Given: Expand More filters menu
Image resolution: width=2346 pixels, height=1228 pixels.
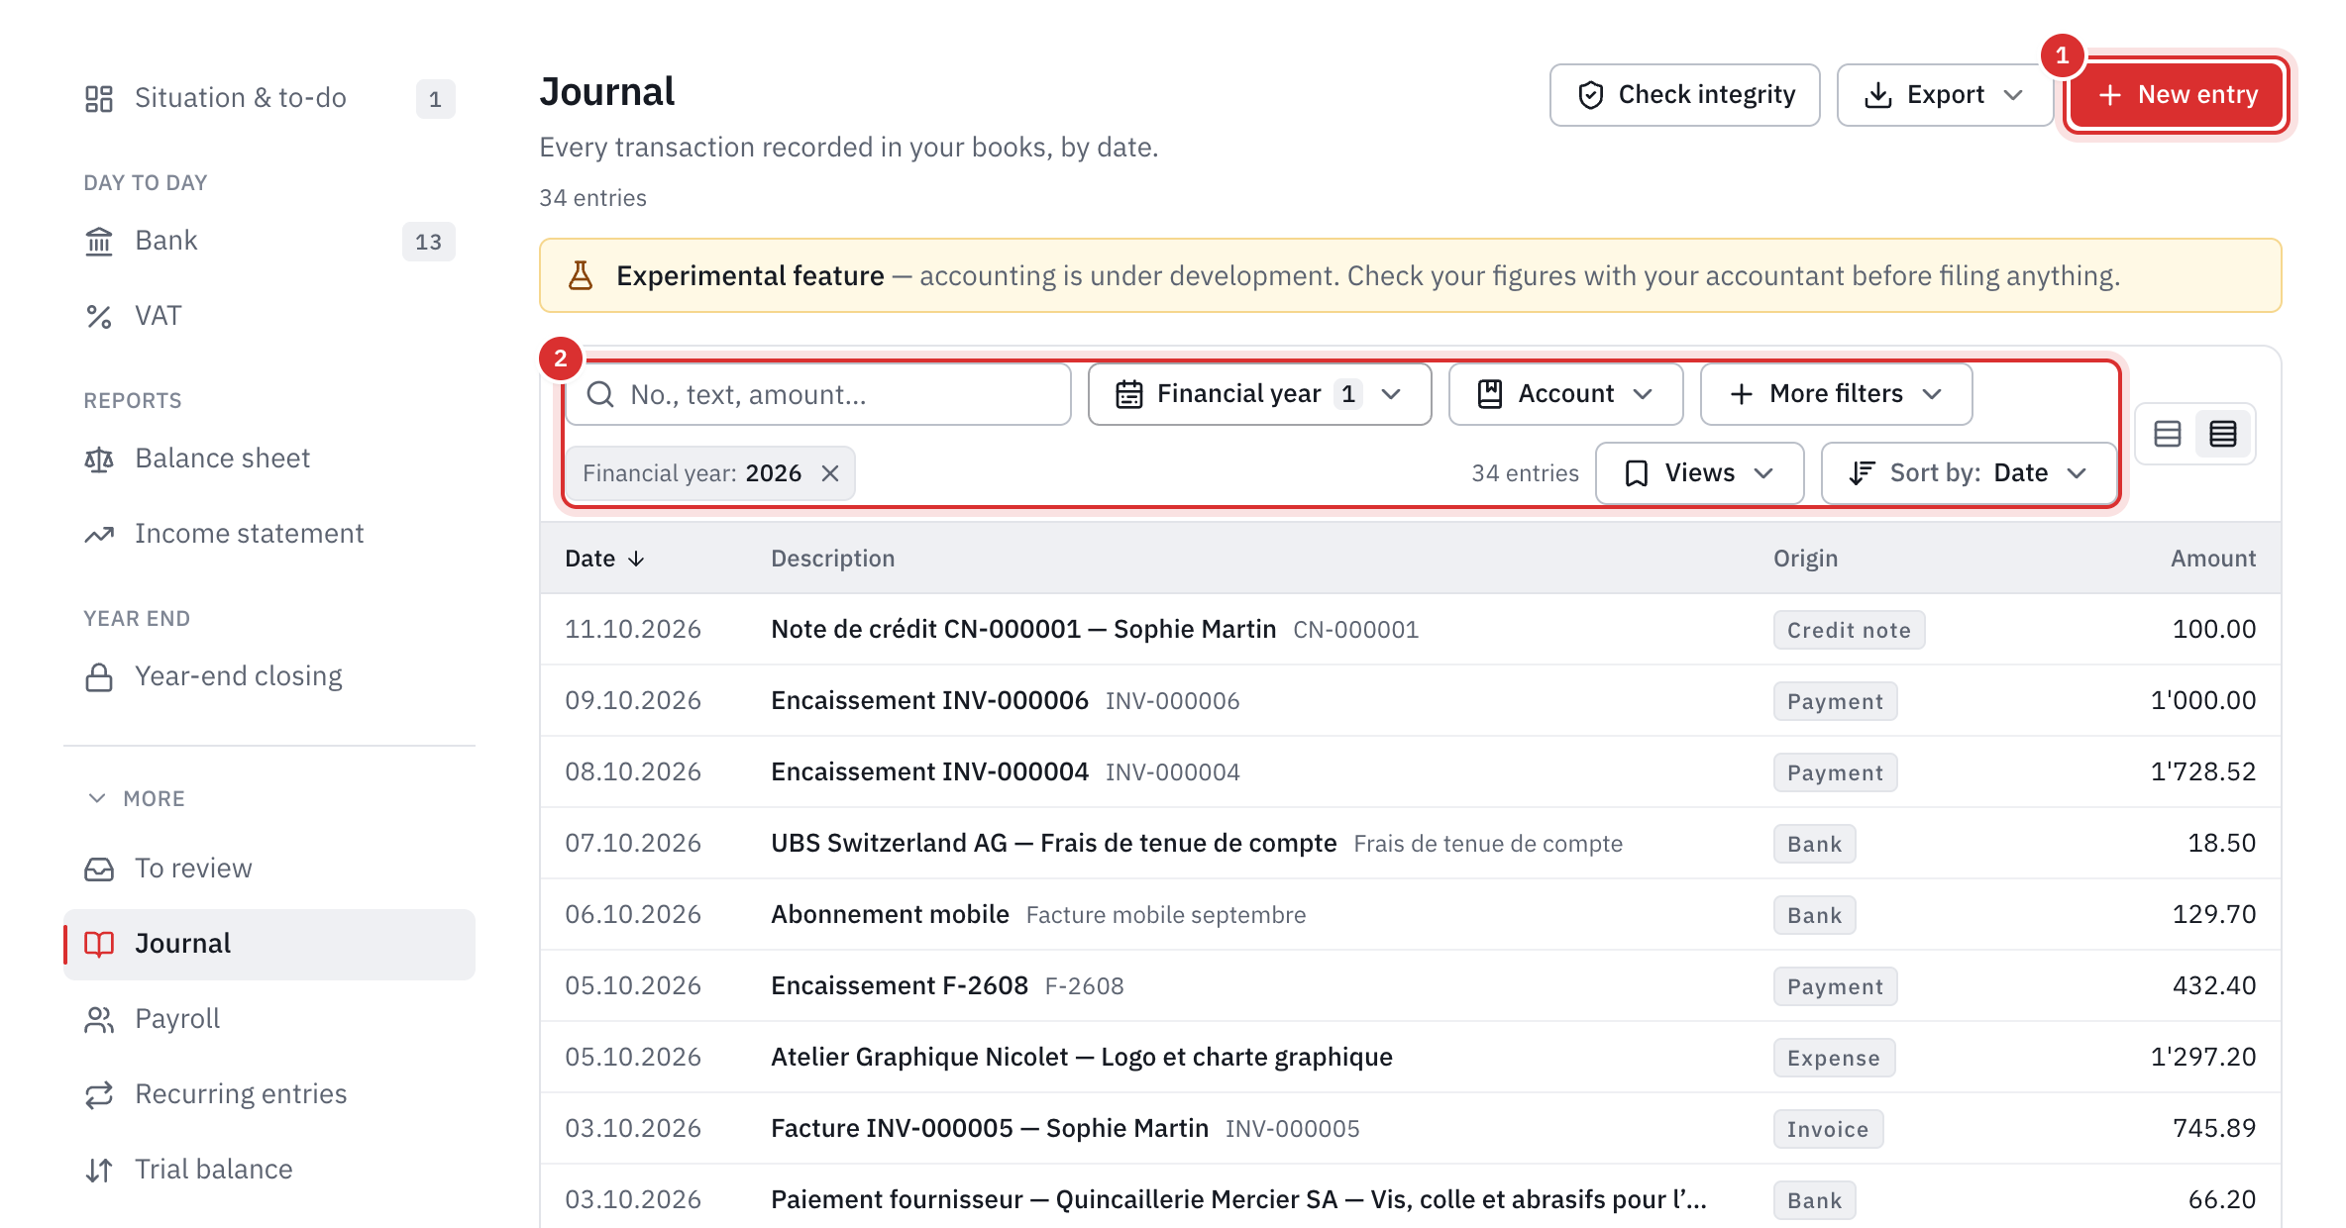Looking at the screenshot, I should coord(1836,394).
